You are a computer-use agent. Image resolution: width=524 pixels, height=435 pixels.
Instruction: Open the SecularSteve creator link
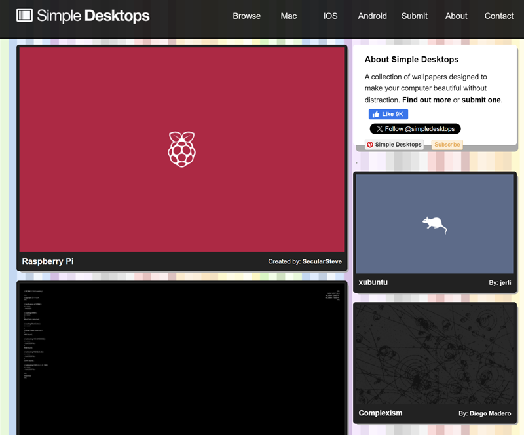pos(322,261)
